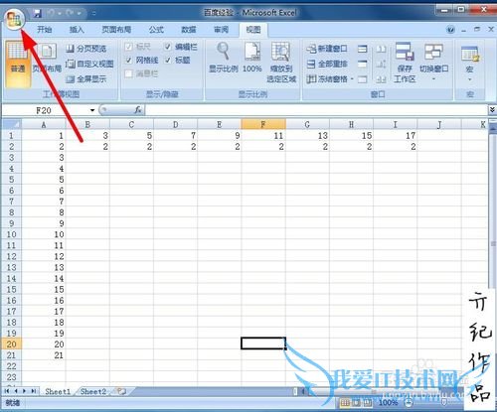Select cell A10 containing 10
The width and height of the screenshot is (497, 412).
[x=44, y=234]
